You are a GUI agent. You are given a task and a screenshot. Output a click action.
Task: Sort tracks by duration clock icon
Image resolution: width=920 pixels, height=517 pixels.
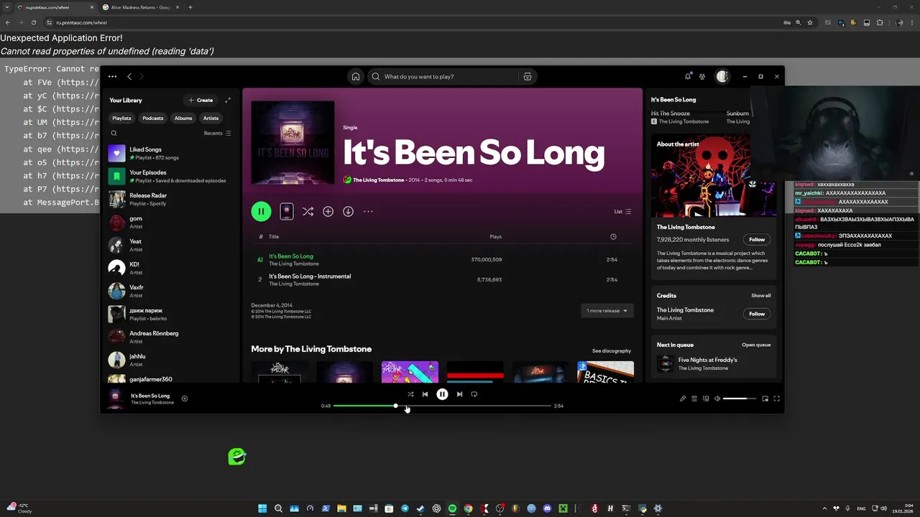tap(613, 236)
